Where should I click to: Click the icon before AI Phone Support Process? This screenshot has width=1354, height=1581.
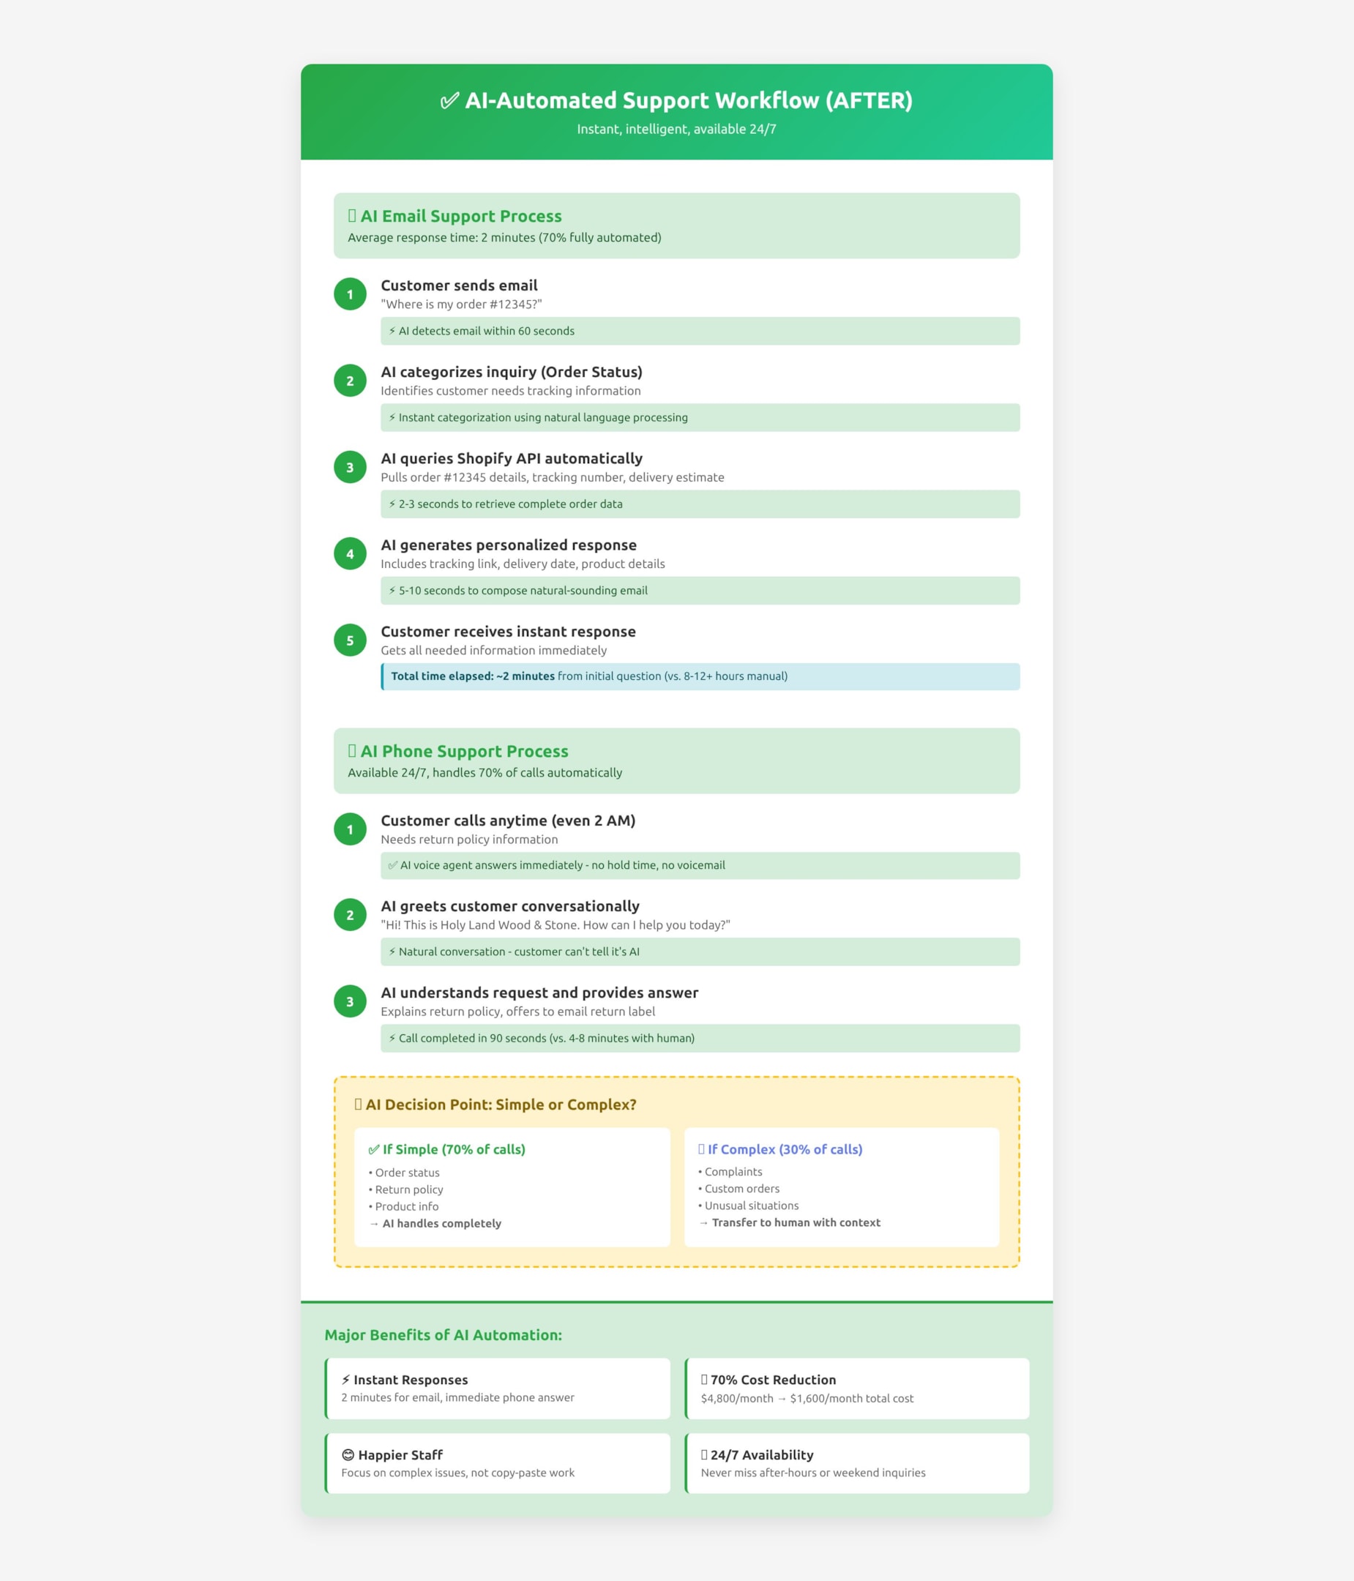coord(351,751)
